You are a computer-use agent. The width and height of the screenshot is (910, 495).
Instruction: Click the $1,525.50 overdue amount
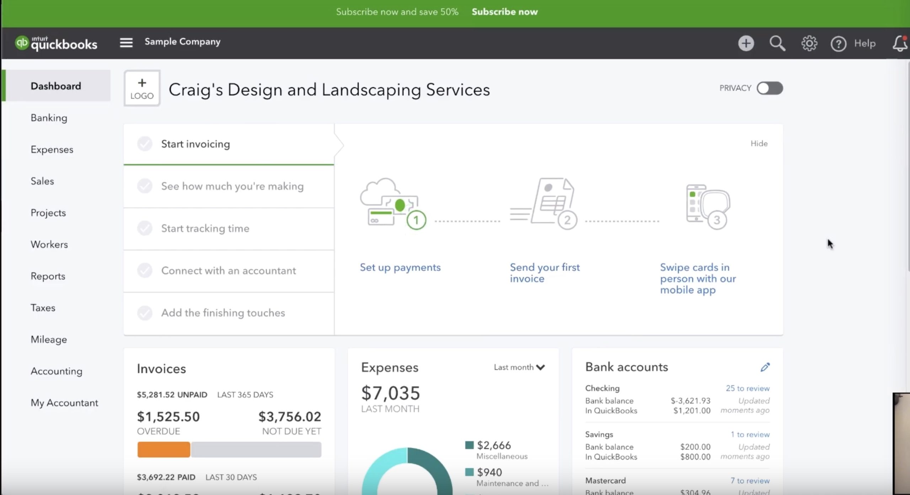168,417
